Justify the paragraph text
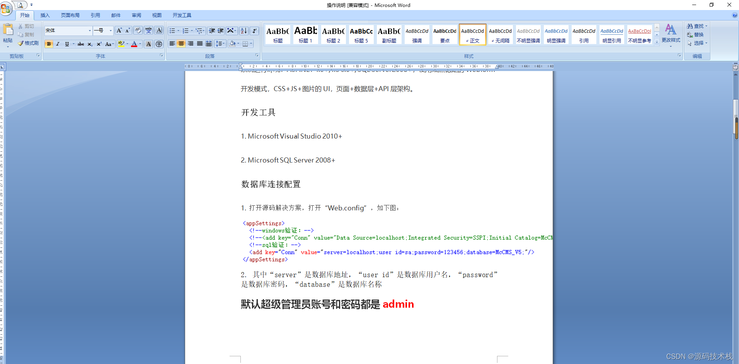The width and height of the screenshot is (739, 364). [x=200, y=44]
